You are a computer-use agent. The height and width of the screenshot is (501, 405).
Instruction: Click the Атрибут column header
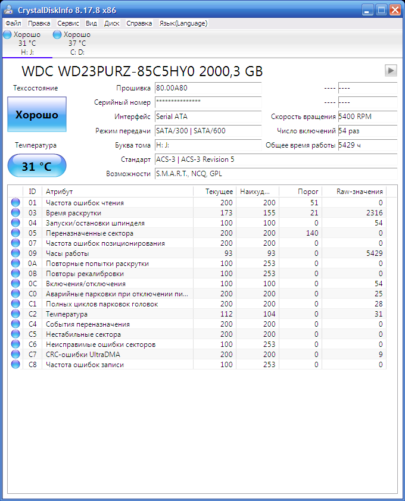coord(118,192)
